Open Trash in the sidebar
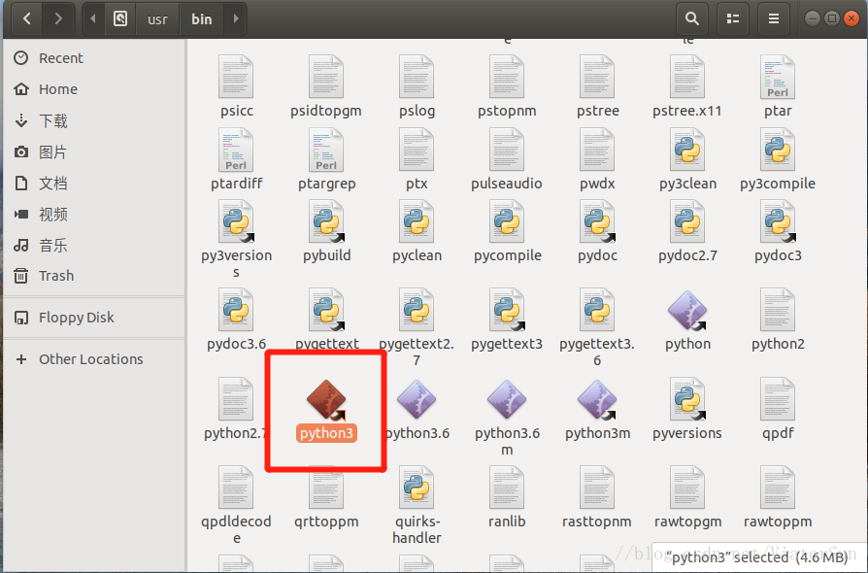The image size is (868, 573). pyautogui.click(x=94, y=276)
